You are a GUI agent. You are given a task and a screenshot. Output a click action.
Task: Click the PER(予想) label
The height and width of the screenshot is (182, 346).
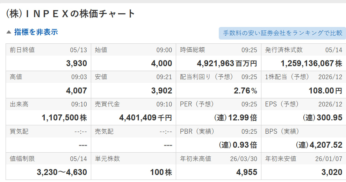tap(197, 104)
